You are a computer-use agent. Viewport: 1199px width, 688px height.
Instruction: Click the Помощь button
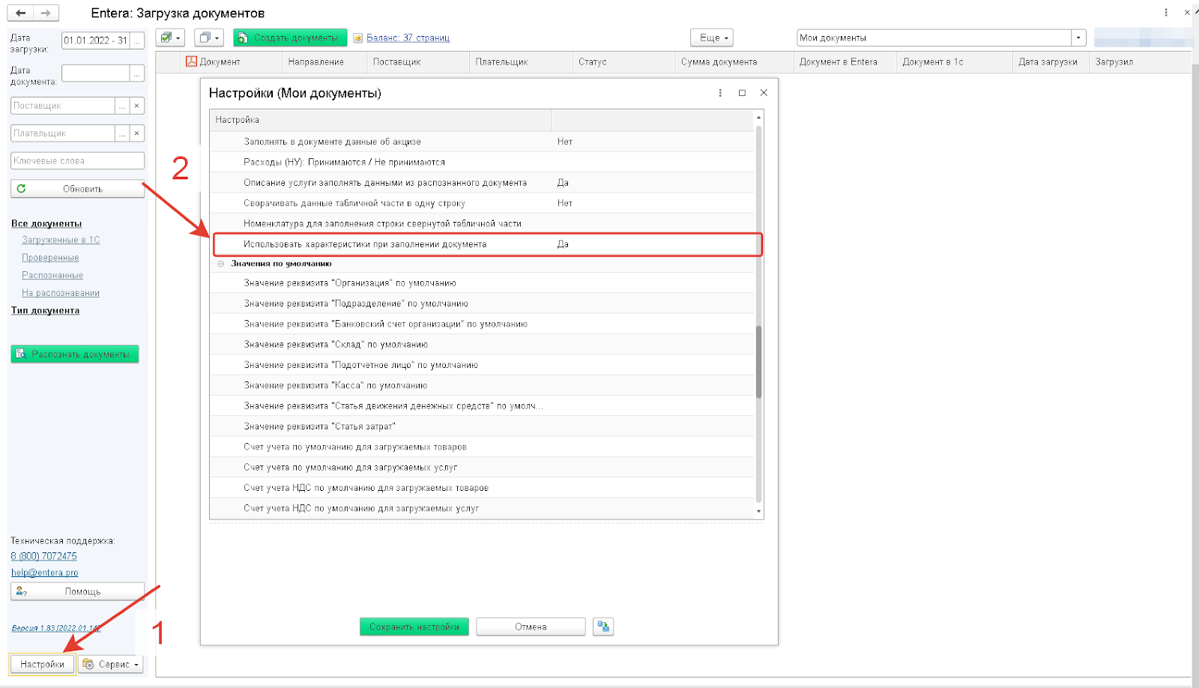click(77, 591)
